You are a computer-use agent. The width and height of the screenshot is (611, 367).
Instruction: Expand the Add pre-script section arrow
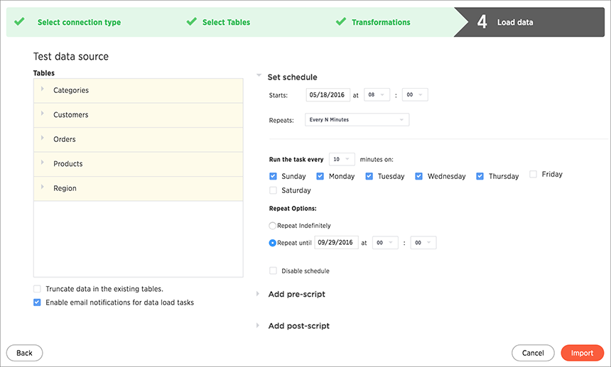(258, 294)
